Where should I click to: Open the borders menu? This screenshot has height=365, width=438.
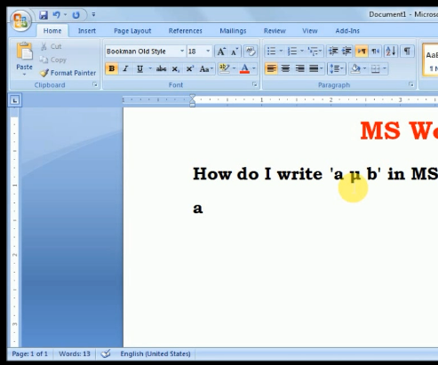[x=378, y=68]
